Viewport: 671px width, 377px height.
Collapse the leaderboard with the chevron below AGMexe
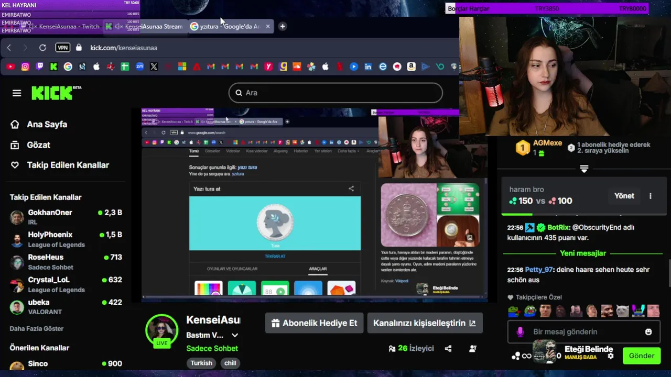(584, 169)
